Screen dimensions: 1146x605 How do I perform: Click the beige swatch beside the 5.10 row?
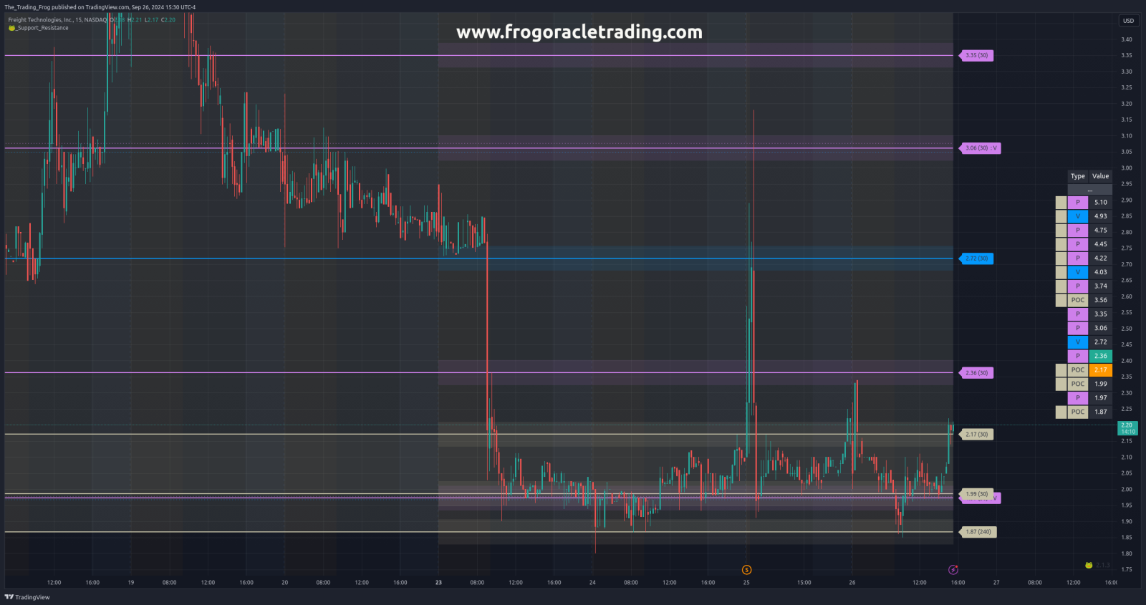point(1061,203)
